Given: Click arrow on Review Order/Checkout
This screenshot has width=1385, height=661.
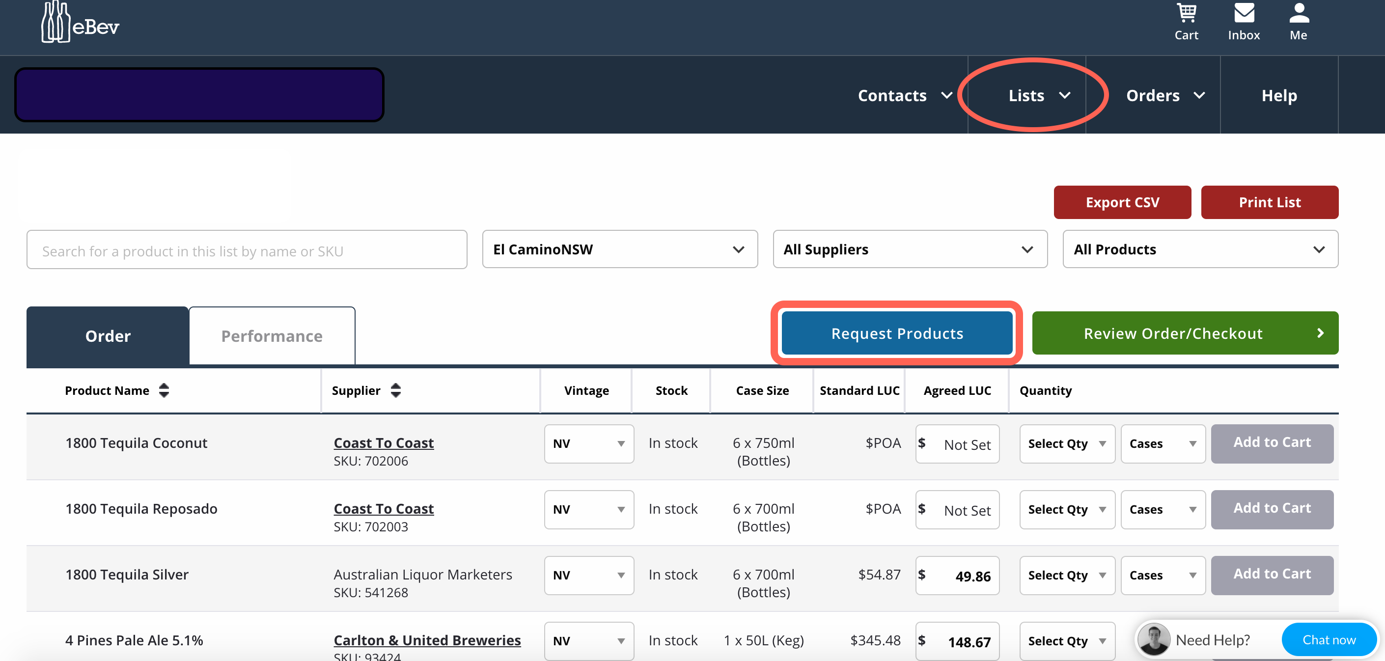Looking at the screenshot, I should pyautogui.click(x=1320, y=333).
